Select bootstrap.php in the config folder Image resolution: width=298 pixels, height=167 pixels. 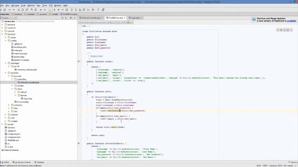tap(19, 47)
